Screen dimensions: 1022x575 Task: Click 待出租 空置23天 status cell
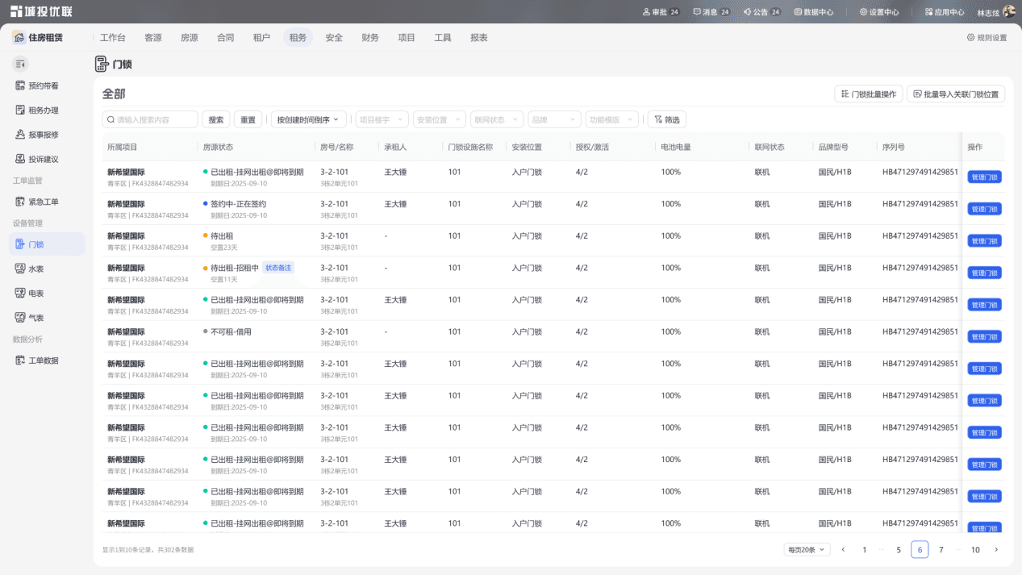click(x=220, y=241)
